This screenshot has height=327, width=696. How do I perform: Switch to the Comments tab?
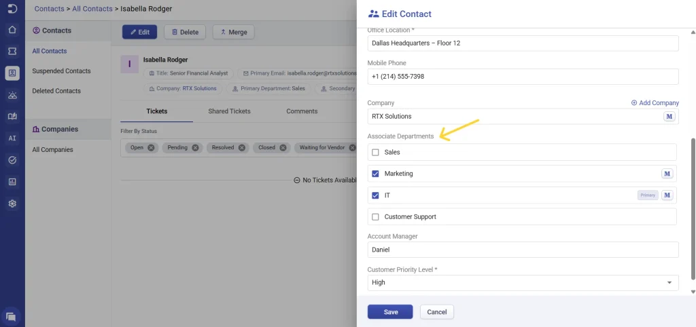tap(302, 111)
